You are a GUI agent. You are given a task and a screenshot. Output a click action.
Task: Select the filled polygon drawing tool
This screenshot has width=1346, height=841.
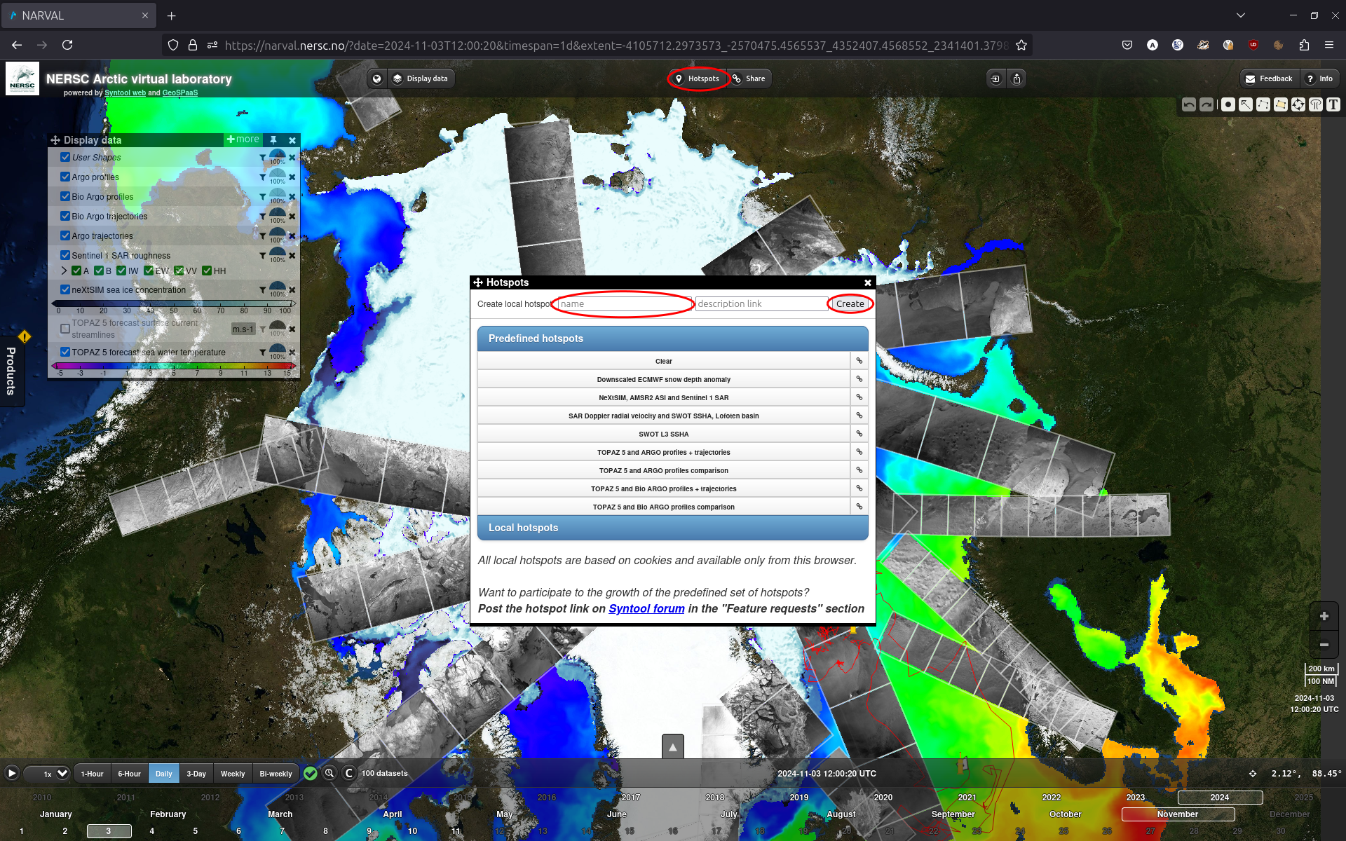coord(1281,104)
